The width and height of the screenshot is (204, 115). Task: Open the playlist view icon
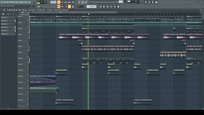100,7
